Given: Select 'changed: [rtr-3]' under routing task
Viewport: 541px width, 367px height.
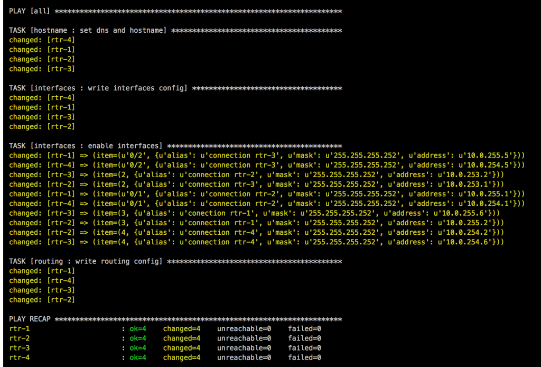Looking at the screenshot, I should [x=42, y=290].
